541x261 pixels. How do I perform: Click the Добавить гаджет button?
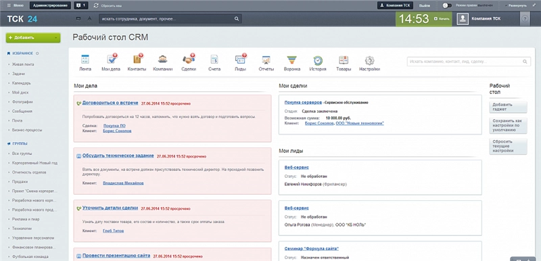click(509, 107)
